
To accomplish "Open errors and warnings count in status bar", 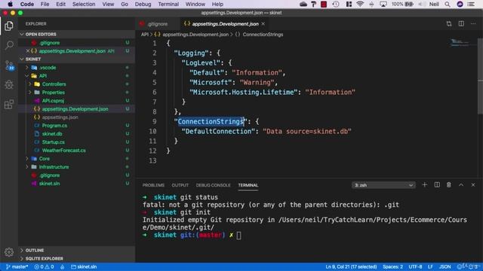I will click(x=44, y=266).
